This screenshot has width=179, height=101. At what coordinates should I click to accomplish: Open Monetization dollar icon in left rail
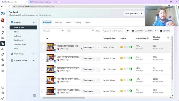3,60
